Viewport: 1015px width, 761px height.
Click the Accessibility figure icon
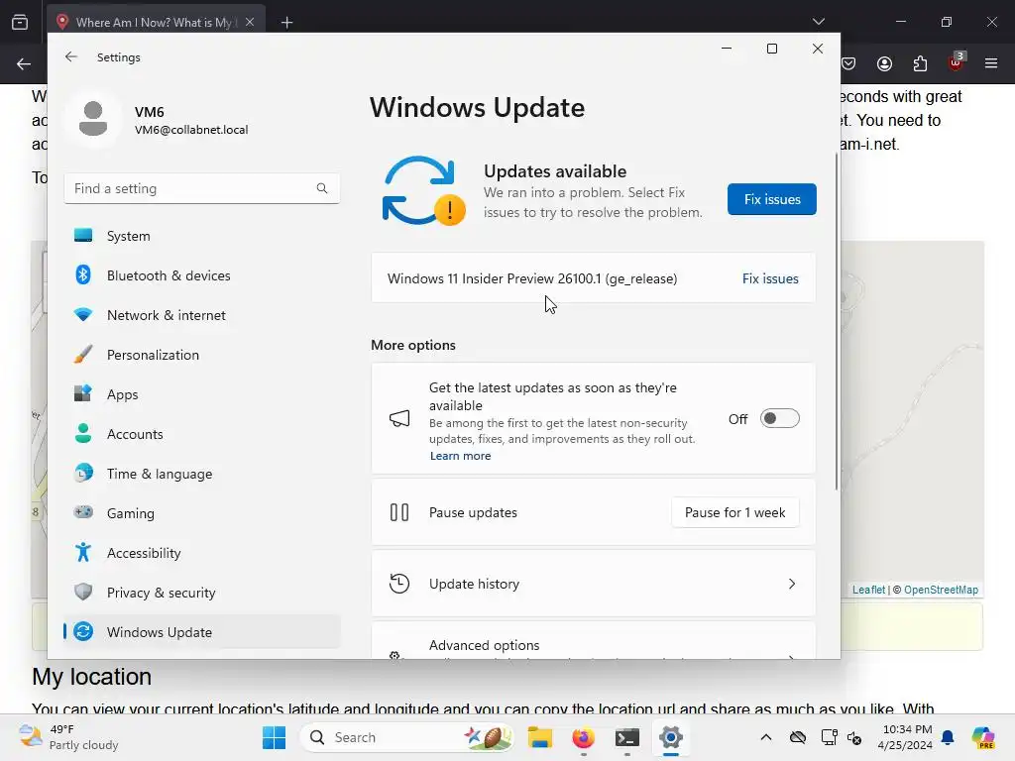(x=83, y=552)
